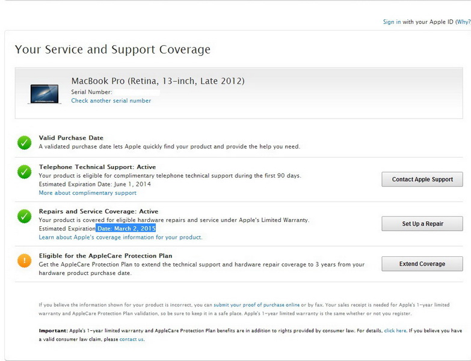The width and height of the screenshot is (471, 361).
Task: Click 'Eligible for the AppleCare Protection Plan' heading
Action: point(105,256)
